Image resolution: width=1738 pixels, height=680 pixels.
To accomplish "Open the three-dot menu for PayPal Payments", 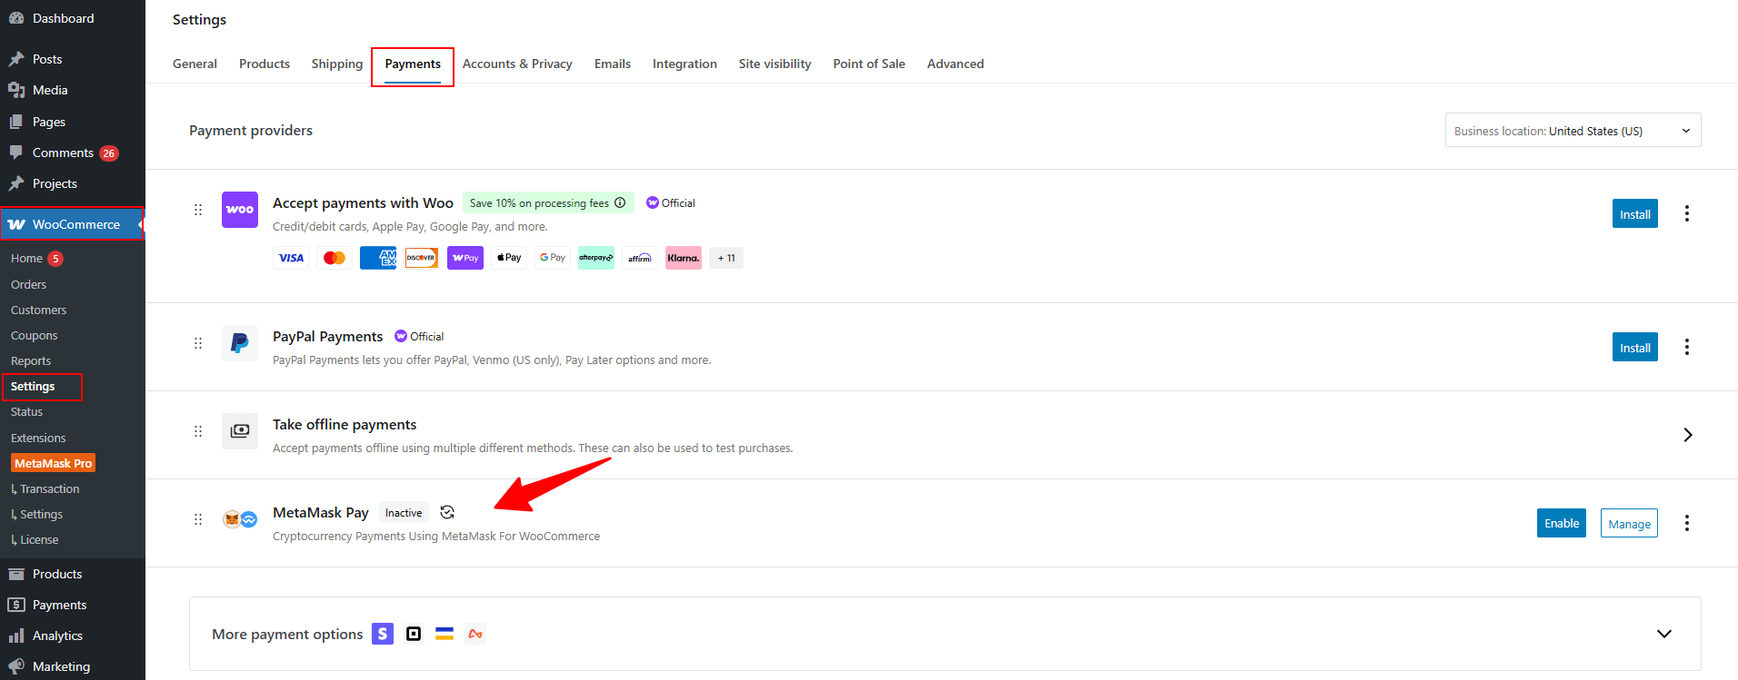I will pos(1687,347).
